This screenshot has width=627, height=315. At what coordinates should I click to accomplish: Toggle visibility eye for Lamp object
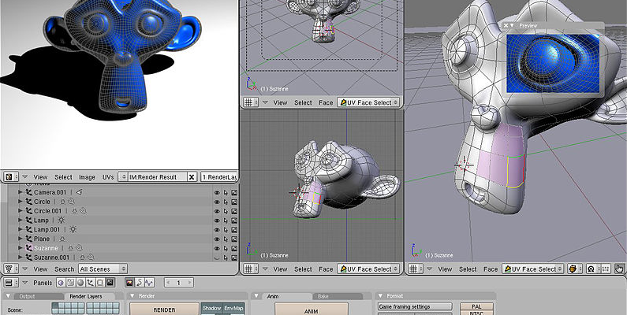pos(216,220)
